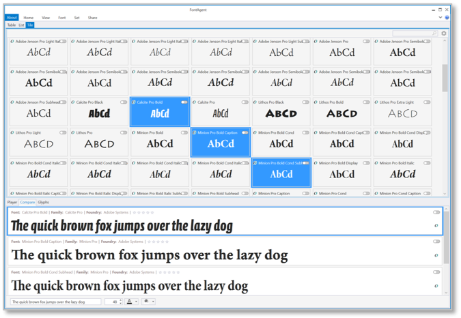
Task: Click OpenType icon on Minion Pro Bold Italic tile
Action: (376, 163)
